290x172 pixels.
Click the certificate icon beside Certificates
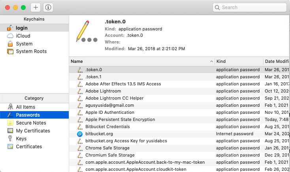coord(10,146)
